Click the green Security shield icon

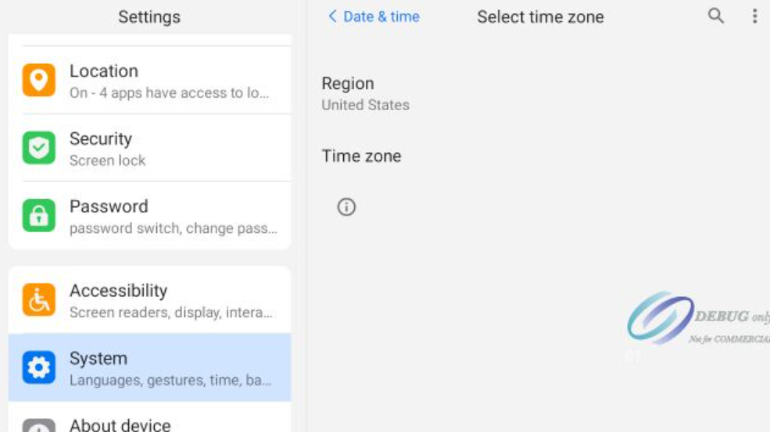point(39,148)
